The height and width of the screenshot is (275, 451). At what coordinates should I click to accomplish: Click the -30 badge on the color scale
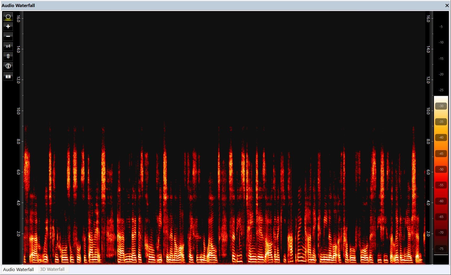pos(441,106)
